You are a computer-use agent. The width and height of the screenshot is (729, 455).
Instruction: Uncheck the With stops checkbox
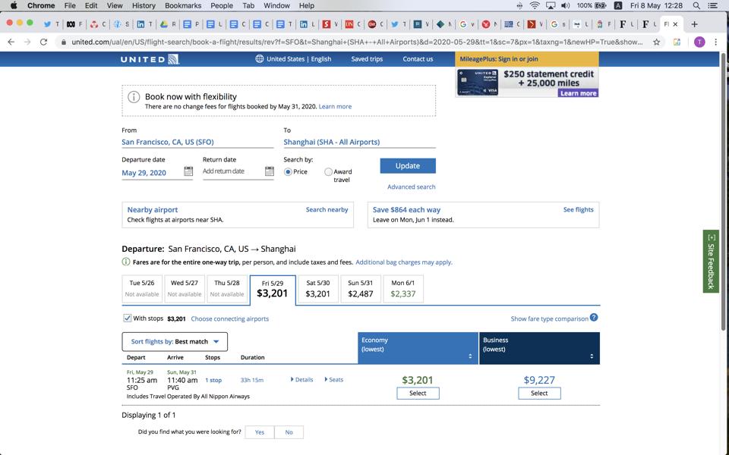pos(127,318)
